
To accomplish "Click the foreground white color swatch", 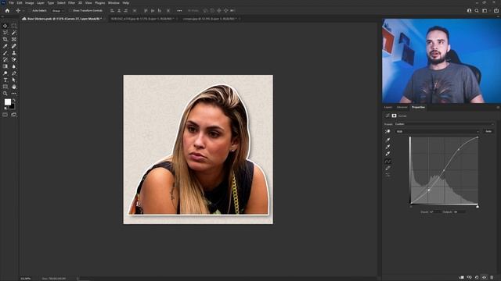I will [7, 102].
